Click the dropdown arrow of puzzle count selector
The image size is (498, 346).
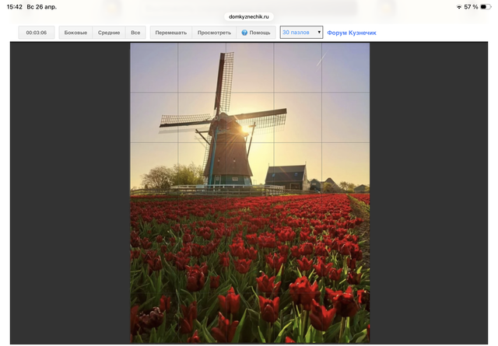pos(319,33)
